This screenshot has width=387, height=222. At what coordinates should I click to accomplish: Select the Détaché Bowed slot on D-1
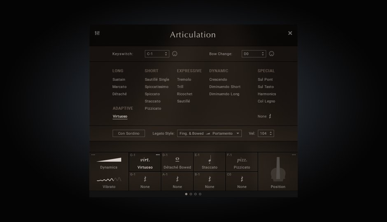(177, 162)
